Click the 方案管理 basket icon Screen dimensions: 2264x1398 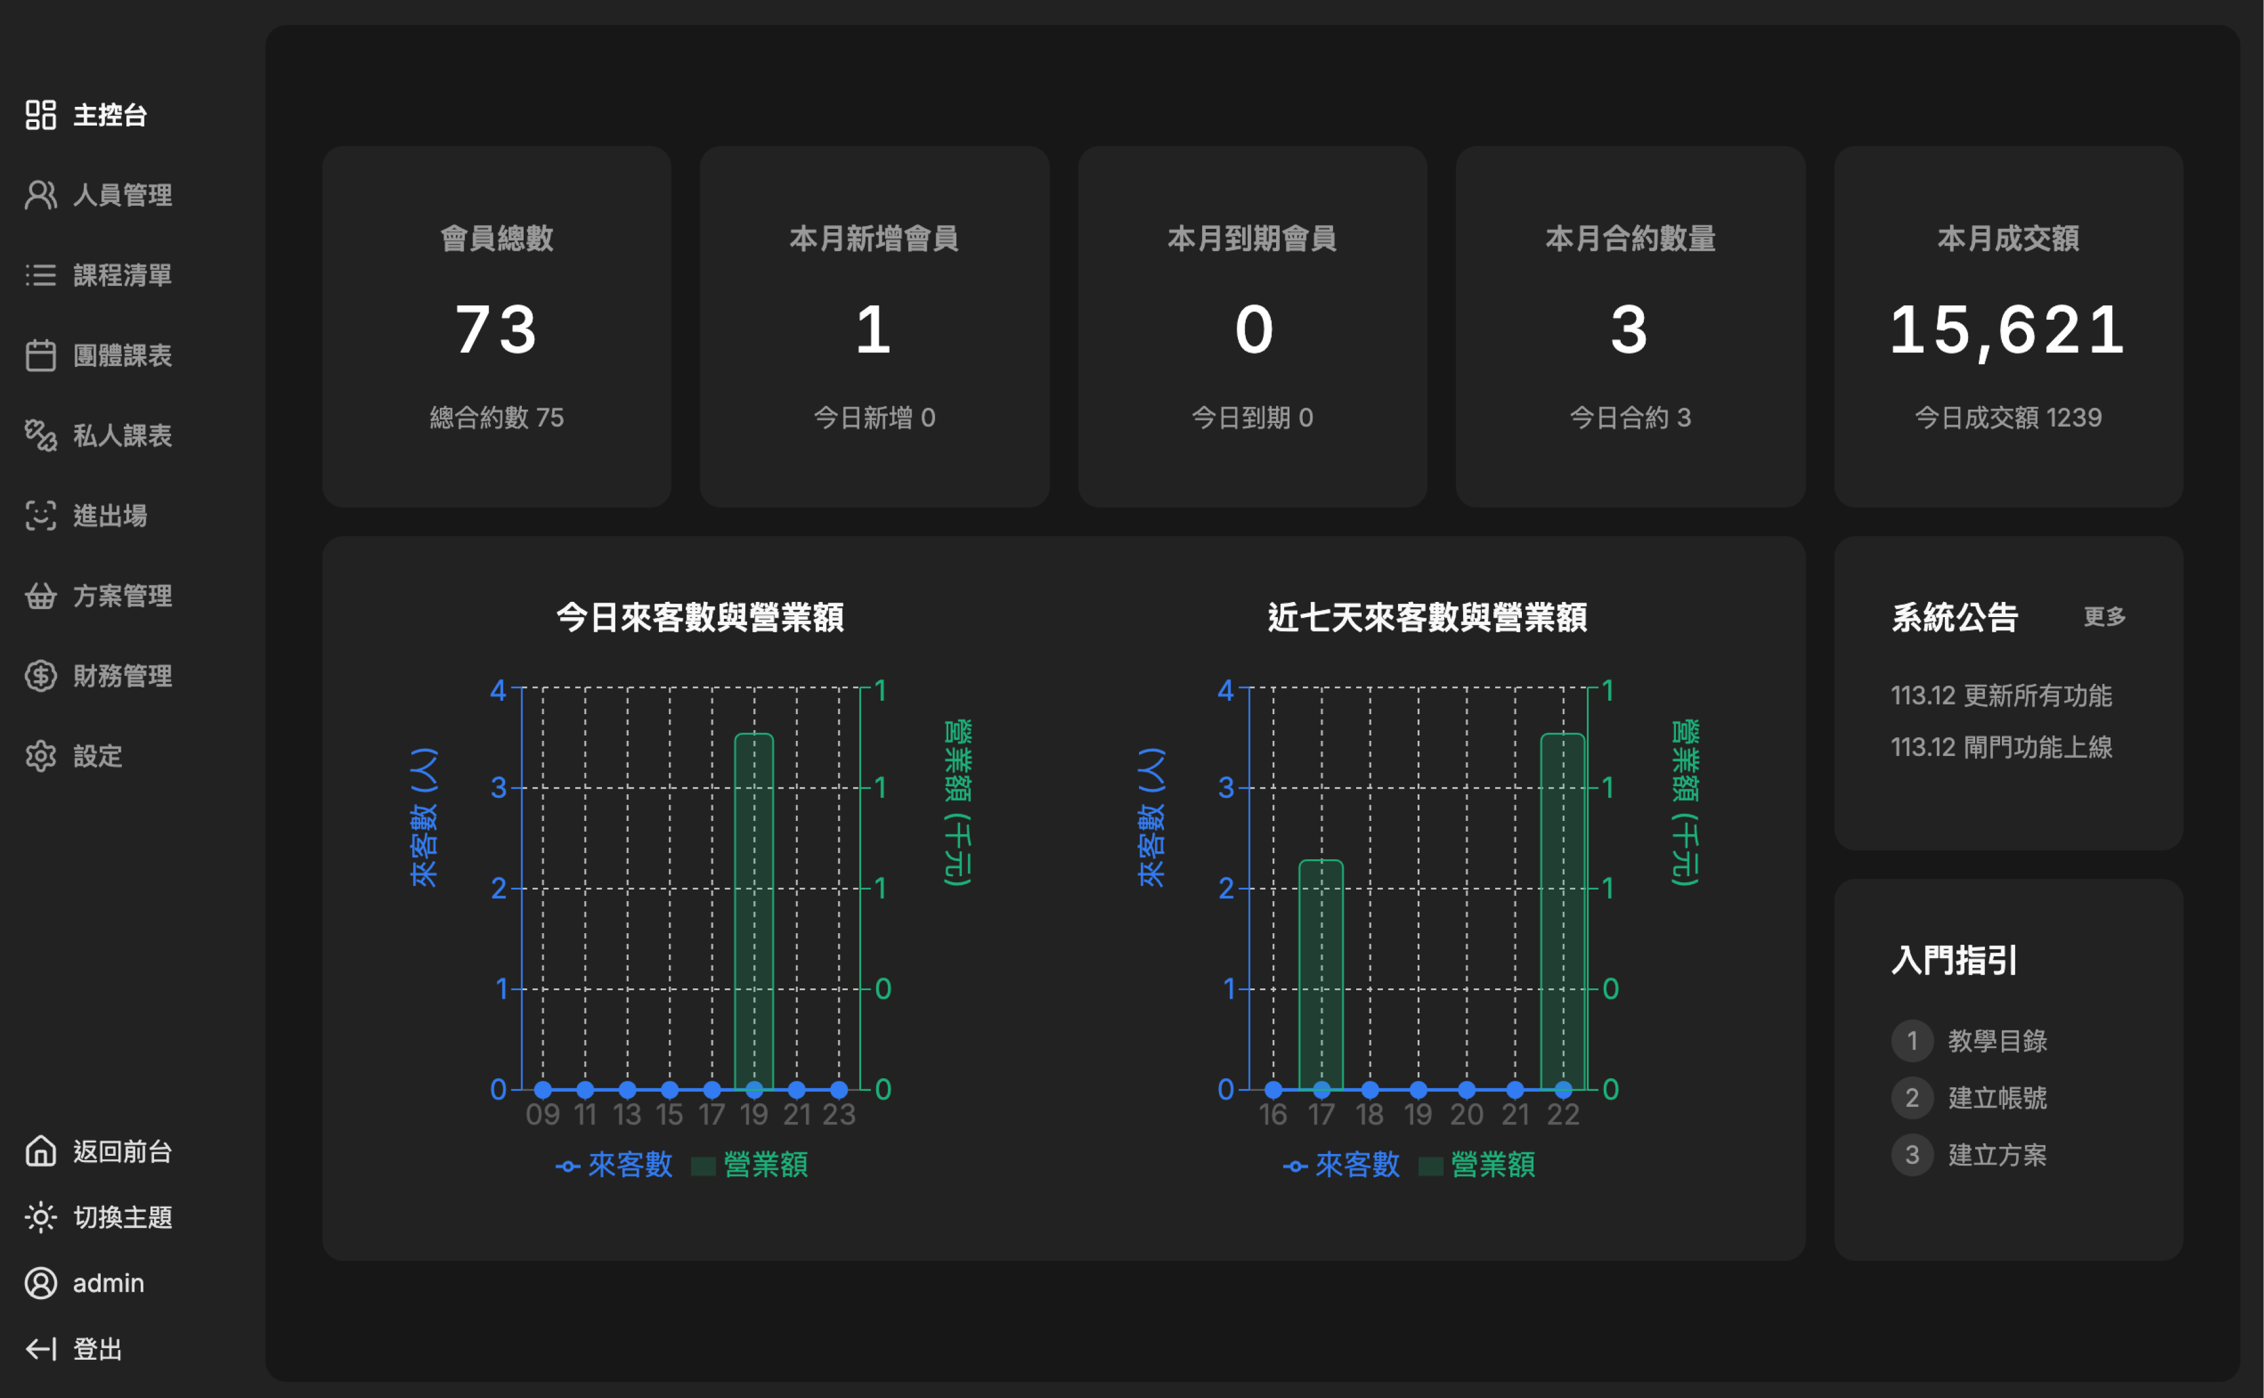(41, 595)
